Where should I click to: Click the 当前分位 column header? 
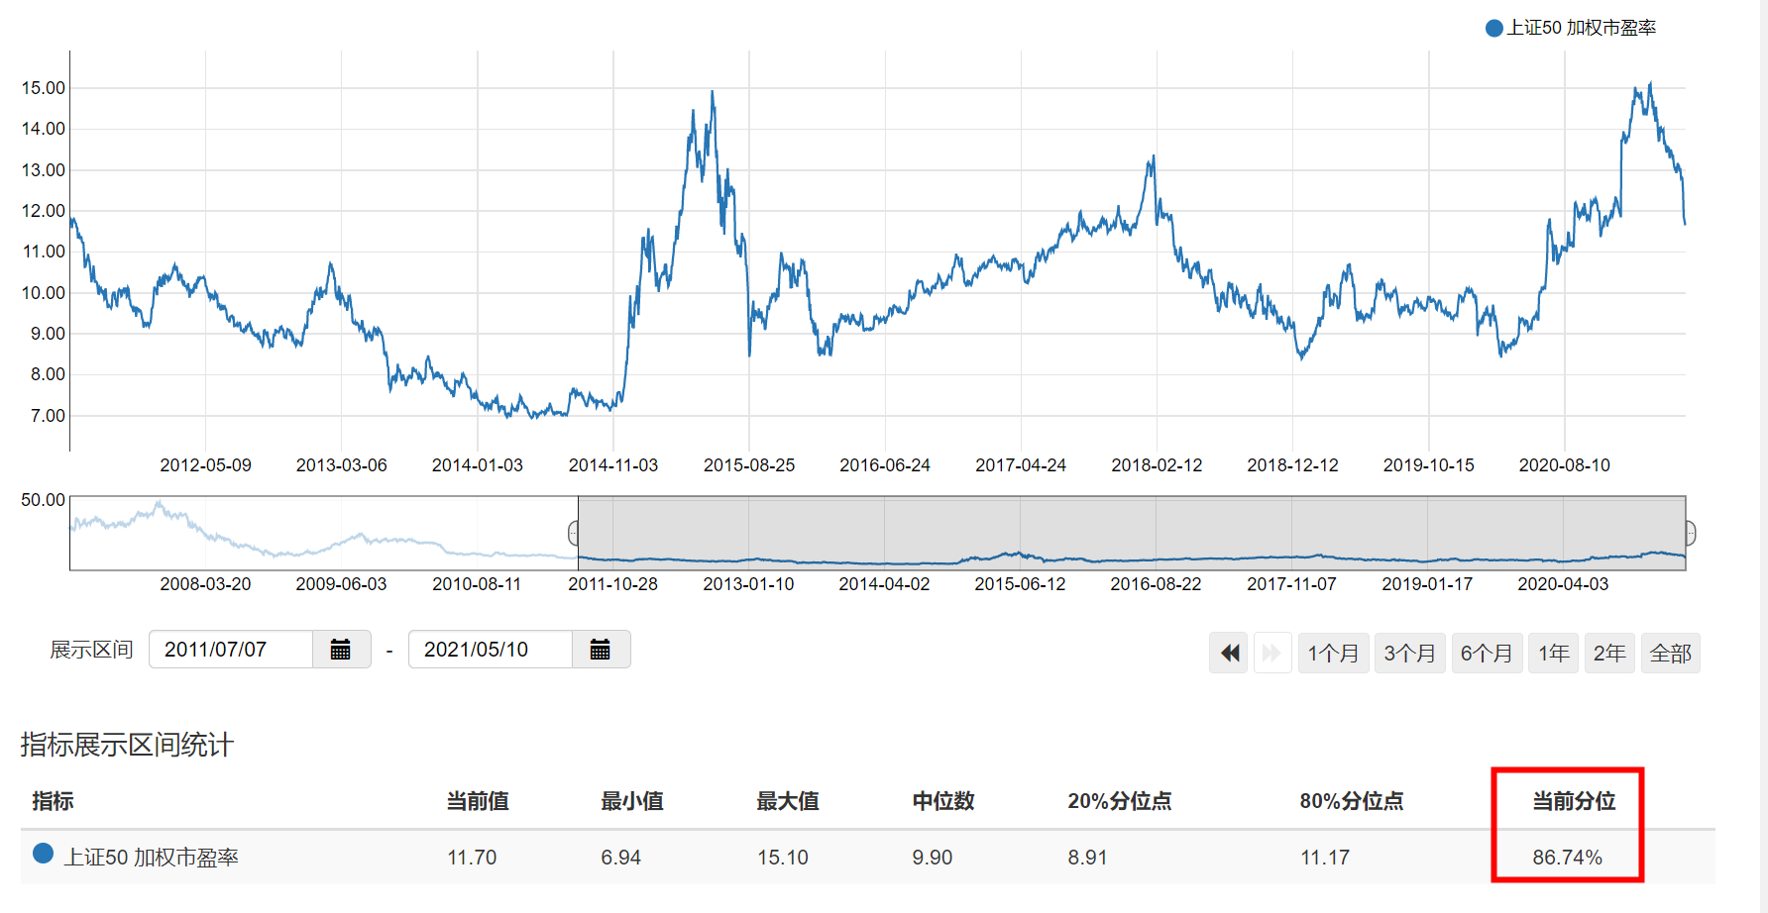(x=1574, y=801)
